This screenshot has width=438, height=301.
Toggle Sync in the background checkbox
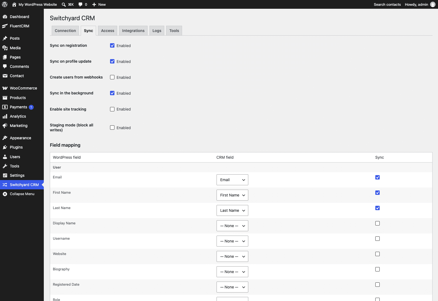pos(112,93)
